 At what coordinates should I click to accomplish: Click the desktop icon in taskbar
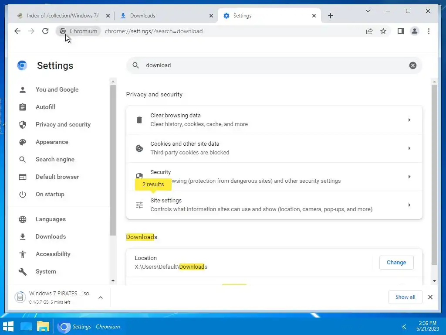click(26, 326)
